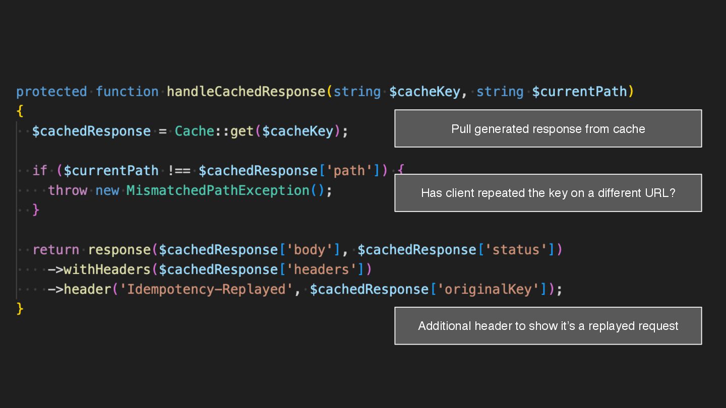The height and width of the screenshot is (408, 726).
Task: Click the if keyword
Action: tap(40, 171)
